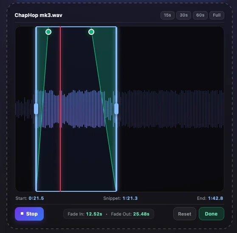Grab the fade-in green handle
Viewport: 237px width, 233px height.
(x=48, y=32)
